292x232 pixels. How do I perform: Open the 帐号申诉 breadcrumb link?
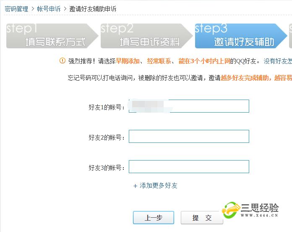[49, 9]
